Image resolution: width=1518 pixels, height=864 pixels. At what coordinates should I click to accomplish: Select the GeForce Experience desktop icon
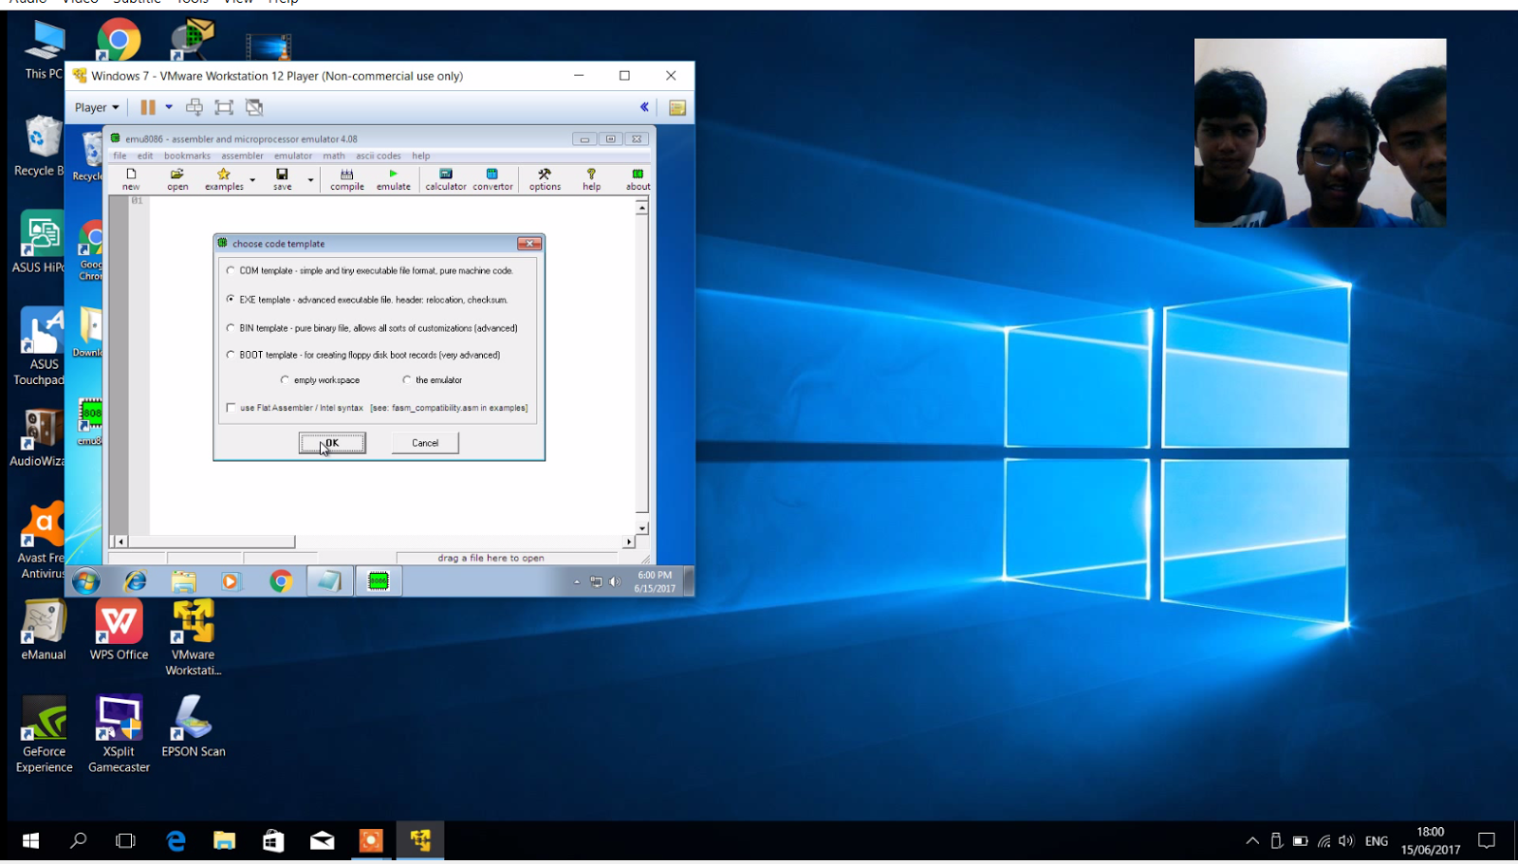tap(44, 734)
